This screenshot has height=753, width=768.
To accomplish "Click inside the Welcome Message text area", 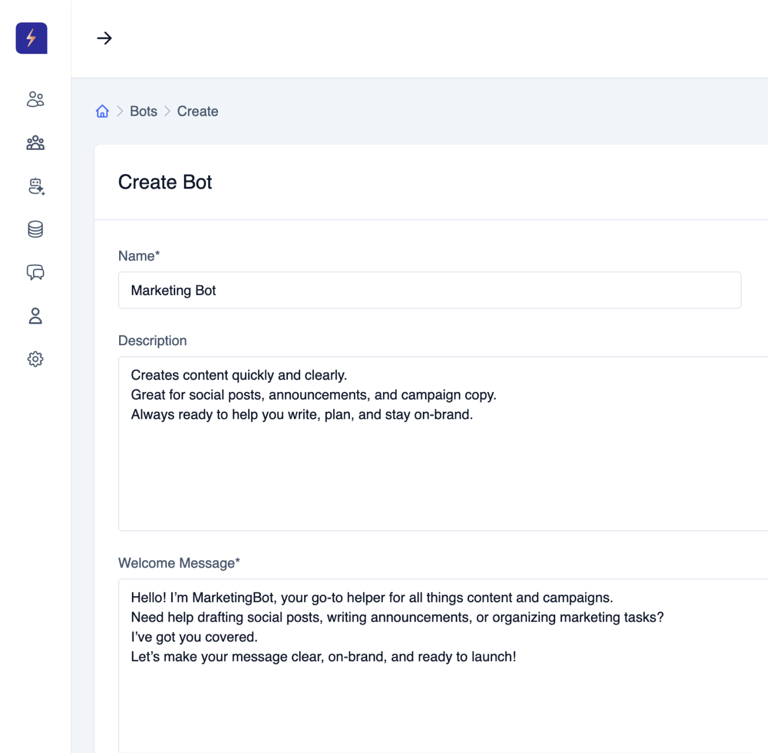I will [442, 694].
